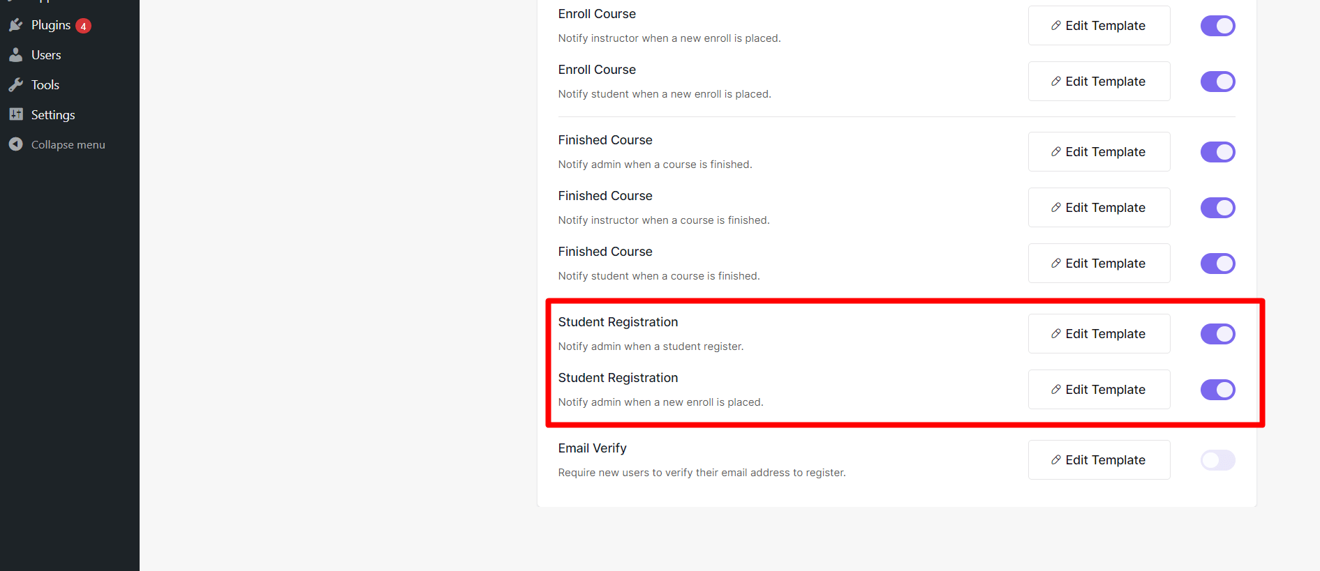Click the pencil icon on Finished Course admin template

1055,151
